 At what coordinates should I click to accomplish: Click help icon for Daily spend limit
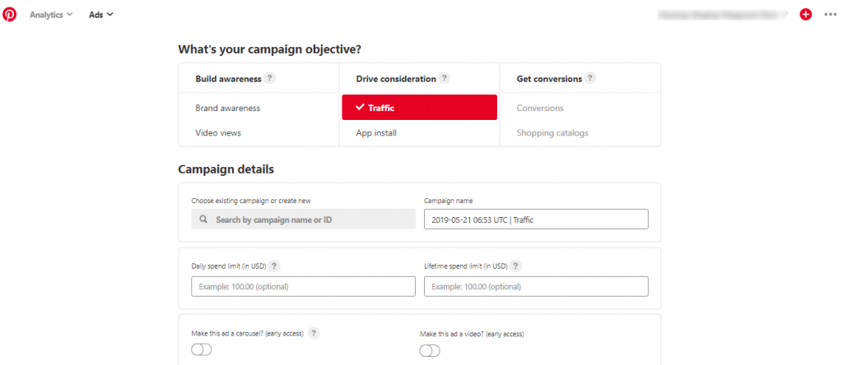coord(274,266)
